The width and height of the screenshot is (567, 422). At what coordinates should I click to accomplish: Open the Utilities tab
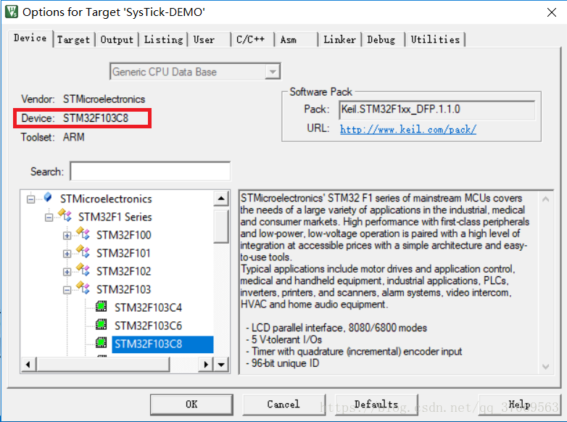click(x=435, y=39)
